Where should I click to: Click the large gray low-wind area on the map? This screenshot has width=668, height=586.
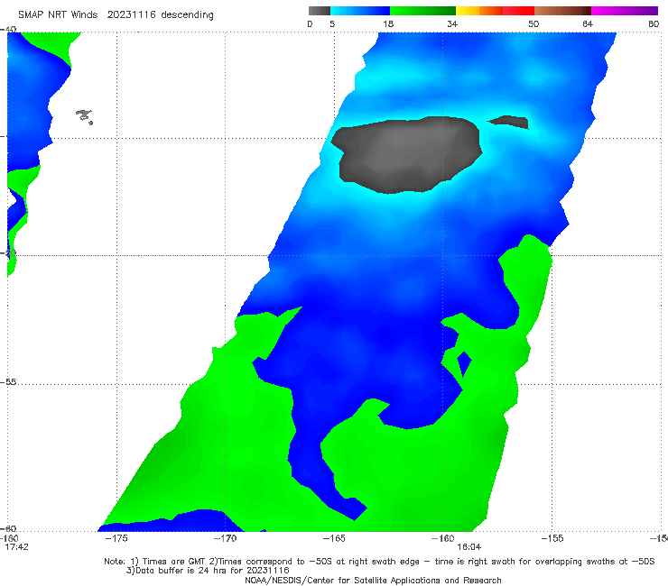coord(407,155)
